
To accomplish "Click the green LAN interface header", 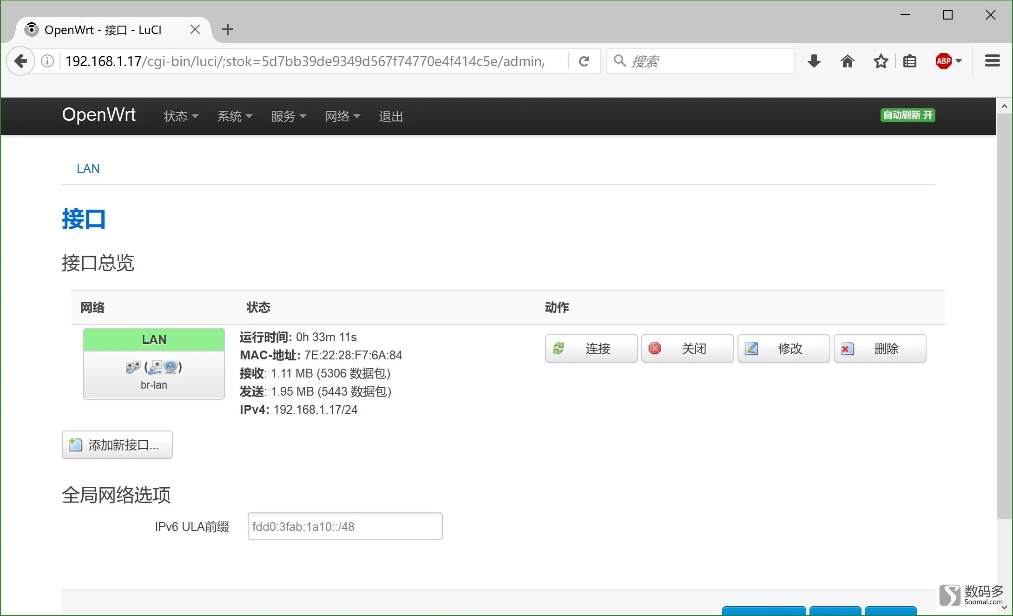I will pos(154,340).
